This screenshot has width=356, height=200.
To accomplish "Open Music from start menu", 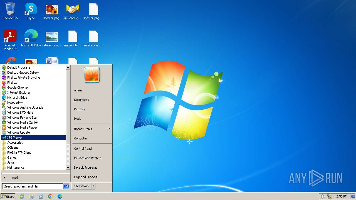I will coord(92,119).
